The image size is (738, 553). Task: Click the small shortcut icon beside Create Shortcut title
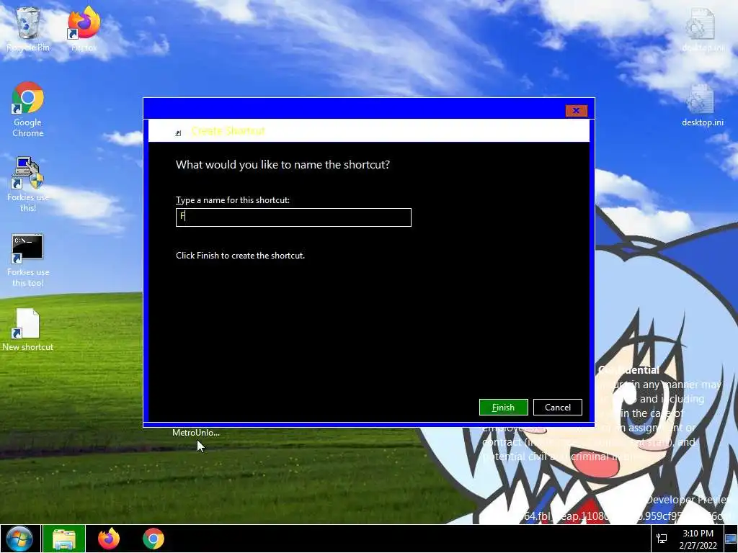(179, 133)
